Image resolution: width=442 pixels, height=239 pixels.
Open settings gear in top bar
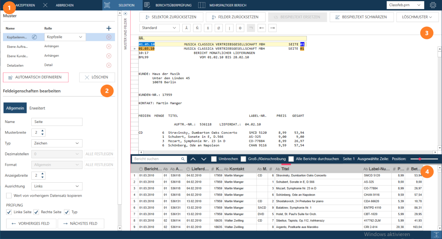(x=433, y=5)
